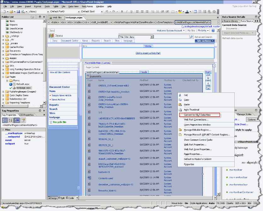Create a new page with the New icon

[4, 11]
